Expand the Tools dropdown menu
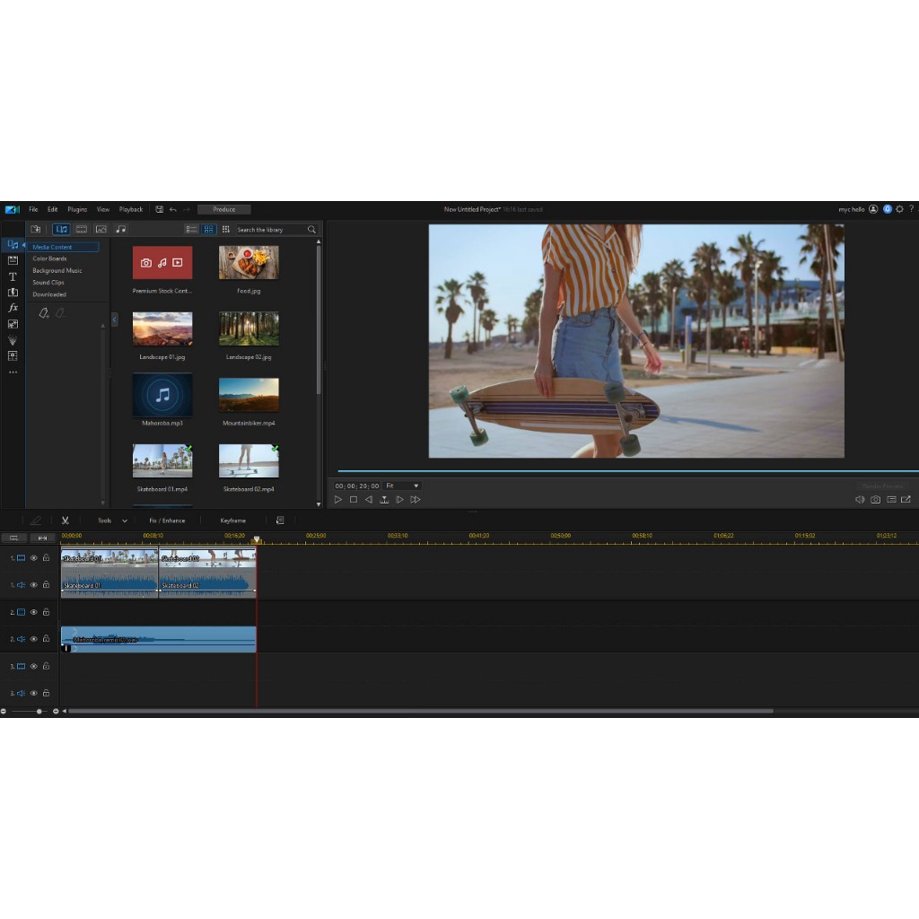This screenshot has height=919, width=919. click(x=124, y=521)
